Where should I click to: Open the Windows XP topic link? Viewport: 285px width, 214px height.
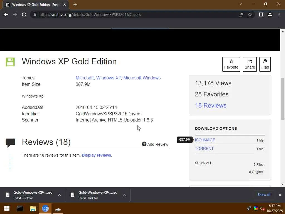109,78
